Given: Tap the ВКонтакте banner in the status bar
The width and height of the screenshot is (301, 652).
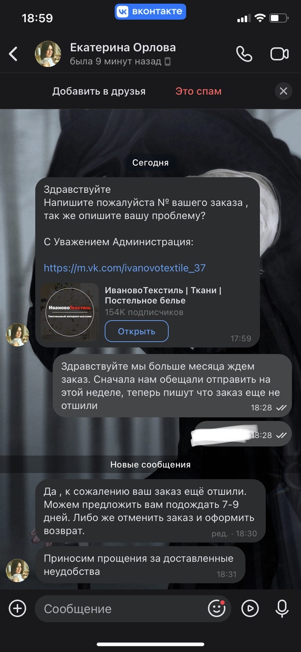Looking at the screenshot, I should click(150, 12).
